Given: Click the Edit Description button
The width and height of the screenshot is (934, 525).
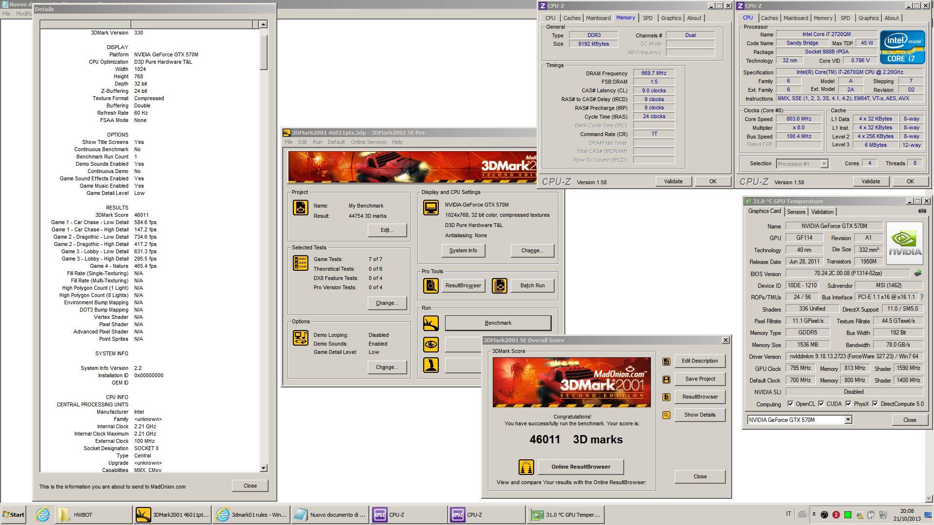Looking at the screenshot, I should click(x=700, y=361).
